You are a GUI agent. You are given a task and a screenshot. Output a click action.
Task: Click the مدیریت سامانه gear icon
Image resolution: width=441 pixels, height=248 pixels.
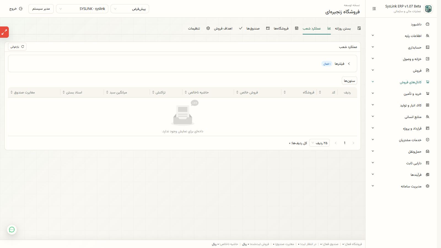pyautogui.click(x=427, y=186)
